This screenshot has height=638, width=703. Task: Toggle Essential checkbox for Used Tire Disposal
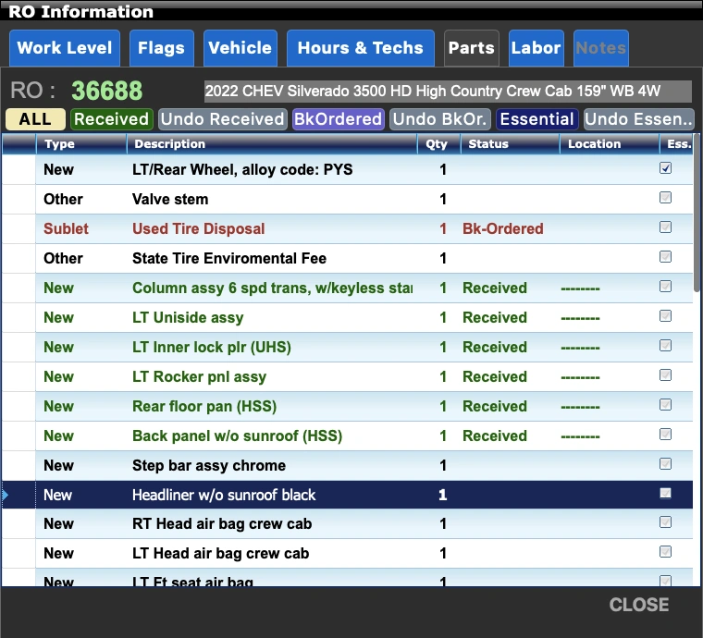665,228
